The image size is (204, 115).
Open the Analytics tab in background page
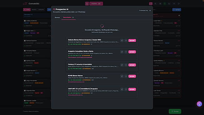point(41,10)
